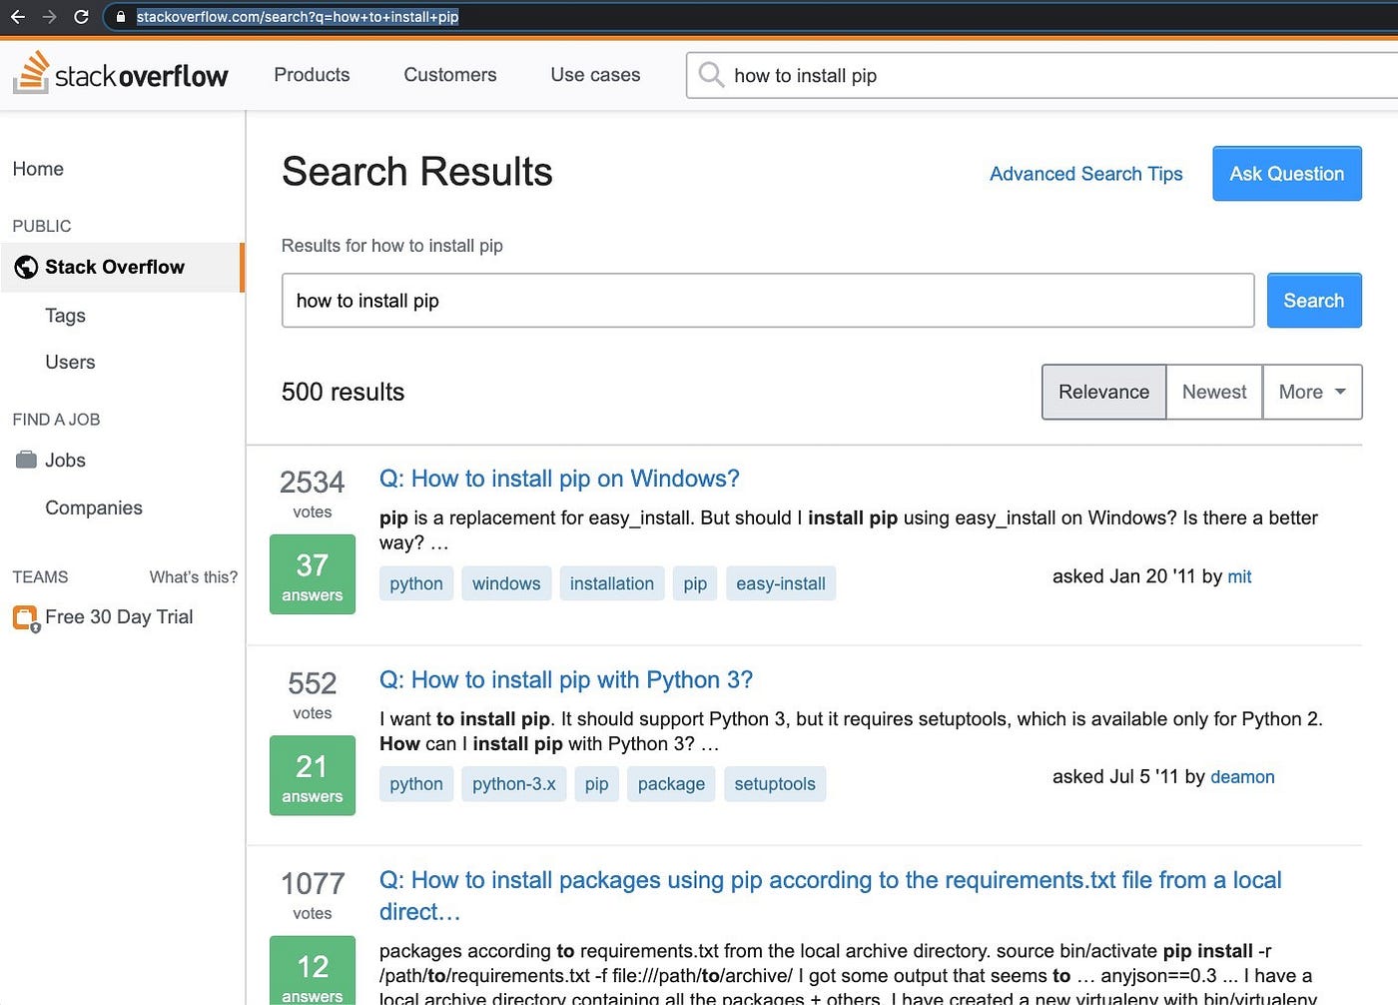This screenshot has width=1398, height=1005.
Task: Click the briefcase icon next to Jobs
Action: (x=26, y=460)
